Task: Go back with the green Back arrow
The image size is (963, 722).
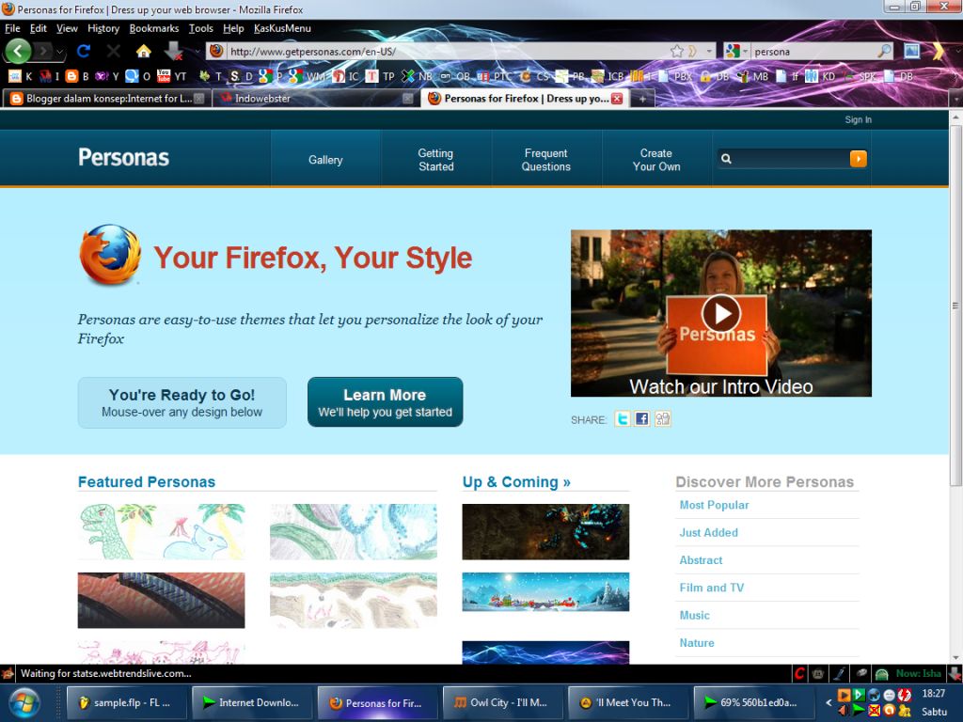Action: pyautogui.click(x=18, y=51)
